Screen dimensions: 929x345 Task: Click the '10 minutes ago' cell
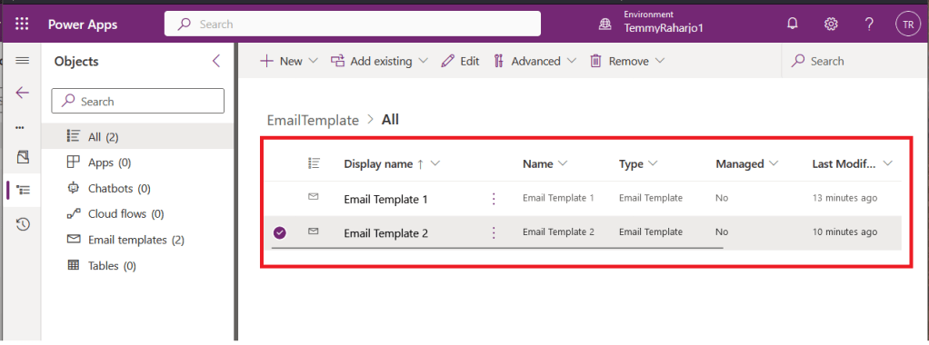[x=844, y=232]
